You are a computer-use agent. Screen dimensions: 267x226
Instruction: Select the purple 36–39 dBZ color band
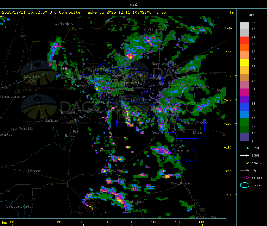(x=244, y=100)
